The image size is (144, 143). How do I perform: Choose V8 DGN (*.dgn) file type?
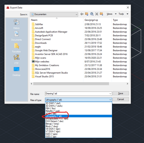coord(79,129)
